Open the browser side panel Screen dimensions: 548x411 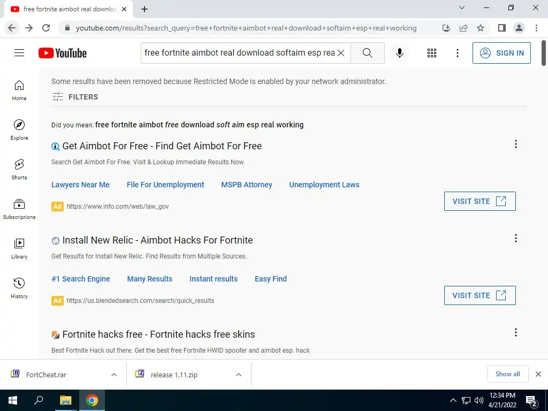(502, 28)
